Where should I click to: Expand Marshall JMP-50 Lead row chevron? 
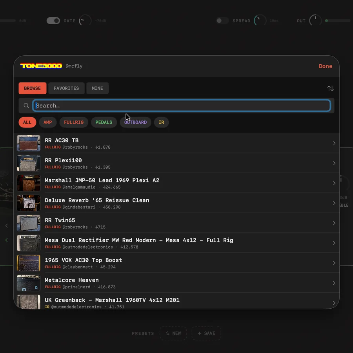click(x=334, y=183)
